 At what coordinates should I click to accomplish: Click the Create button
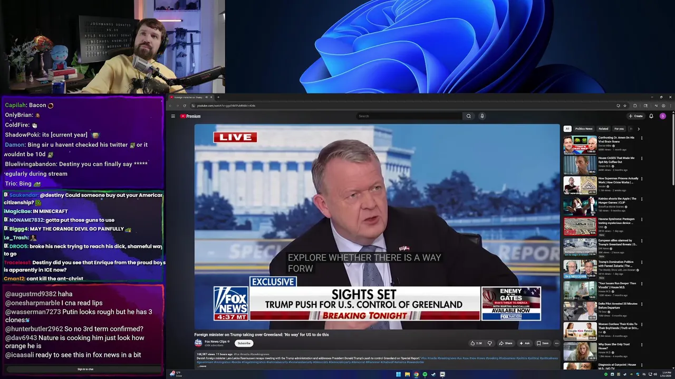[x=635, y=116]
